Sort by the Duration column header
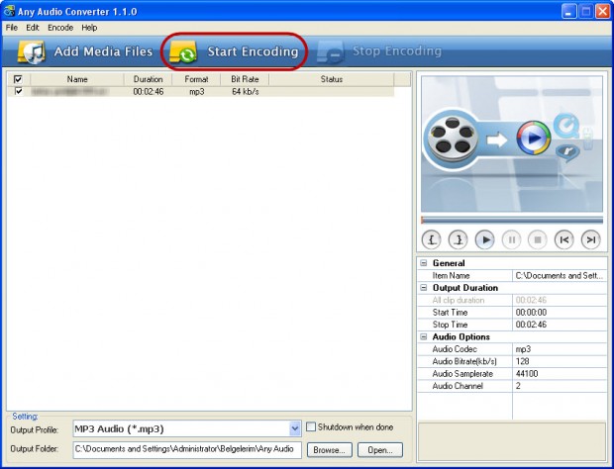This screenshot has height=469, width=614. click(x=148, y=79)
